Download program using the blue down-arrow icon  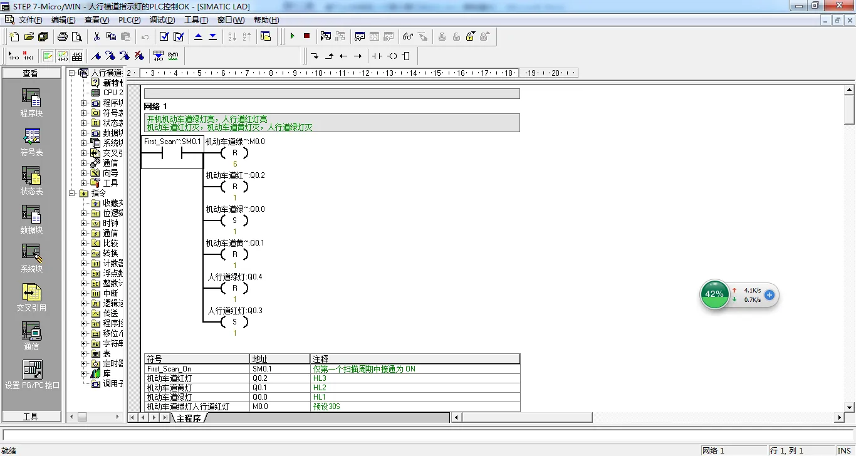pos(213,36)
